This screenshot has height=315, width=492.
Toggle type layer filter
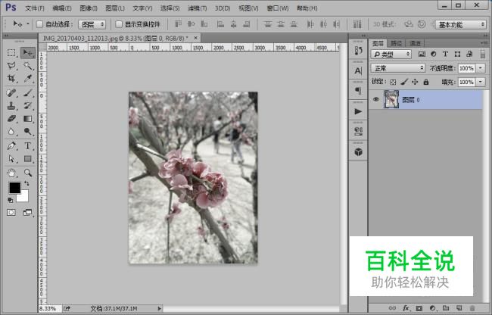tap(445, 55)
